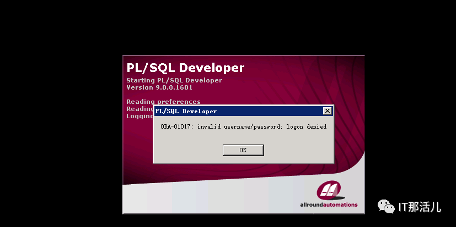Click the ORA-01017 error message text

(x=243, y=126)
